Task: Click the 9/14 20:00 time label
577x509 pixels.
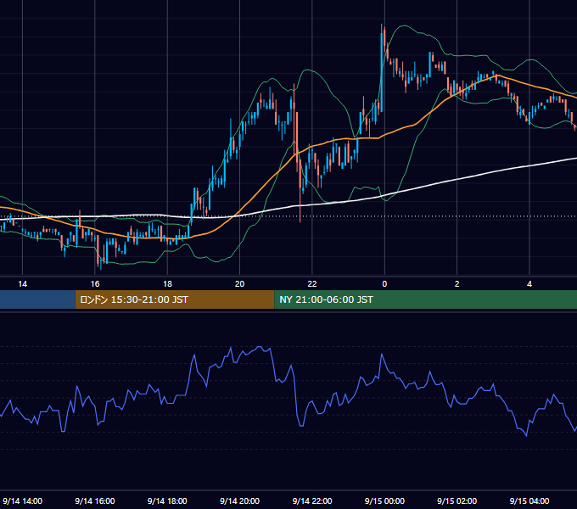Action: point(240,501)
